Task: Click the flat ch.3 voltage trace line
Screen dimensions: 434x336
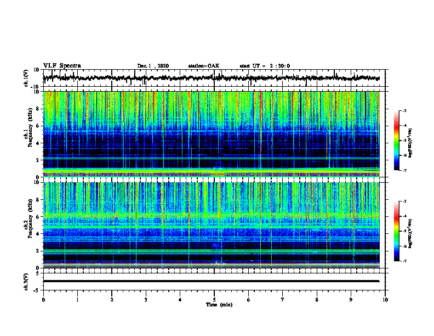Action: (211, 281)
